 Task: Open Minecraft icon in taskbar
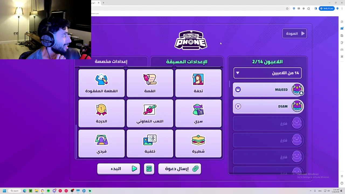[x=30, y=191]
